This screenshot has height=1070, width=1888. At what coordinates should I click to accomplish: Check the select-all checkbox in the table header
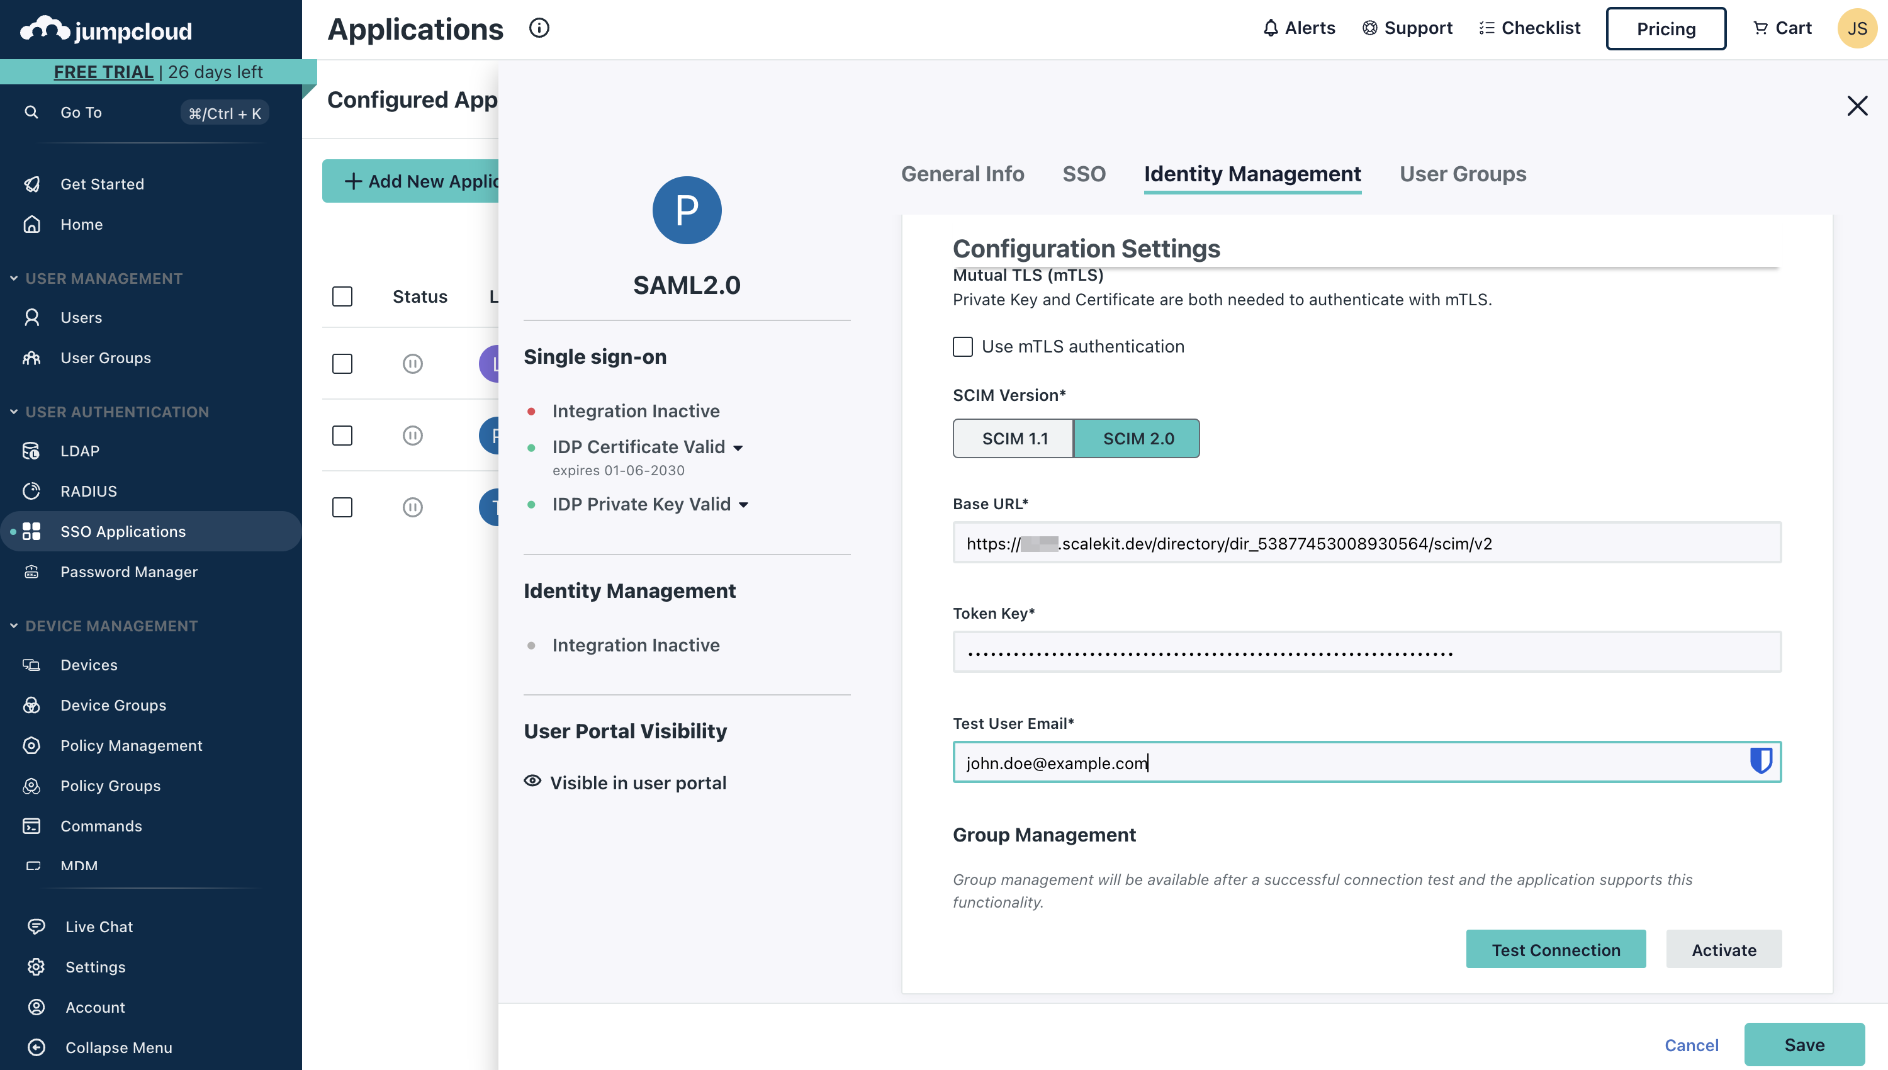342,296
